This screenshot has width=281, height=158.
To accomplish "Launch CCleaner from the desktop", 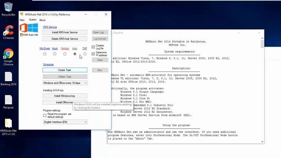I will point(8,32).
